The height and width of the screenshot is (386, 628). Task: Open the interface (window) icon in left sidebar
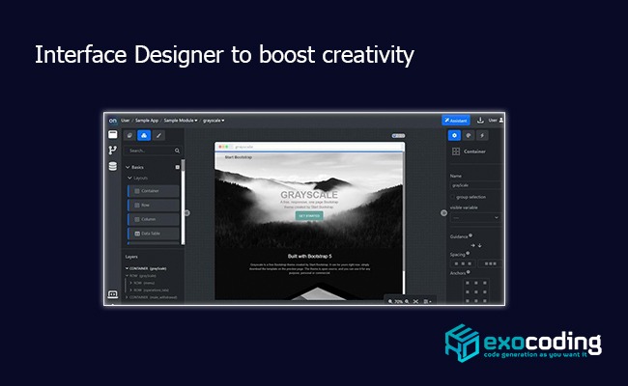click(x=113, y=135)
